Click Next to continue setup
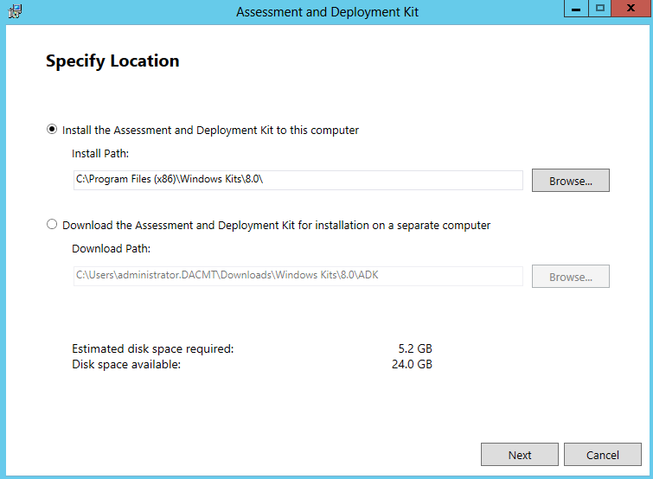This screenshot has width=653, height=479. pyautogui.click(x=520, y=455)
